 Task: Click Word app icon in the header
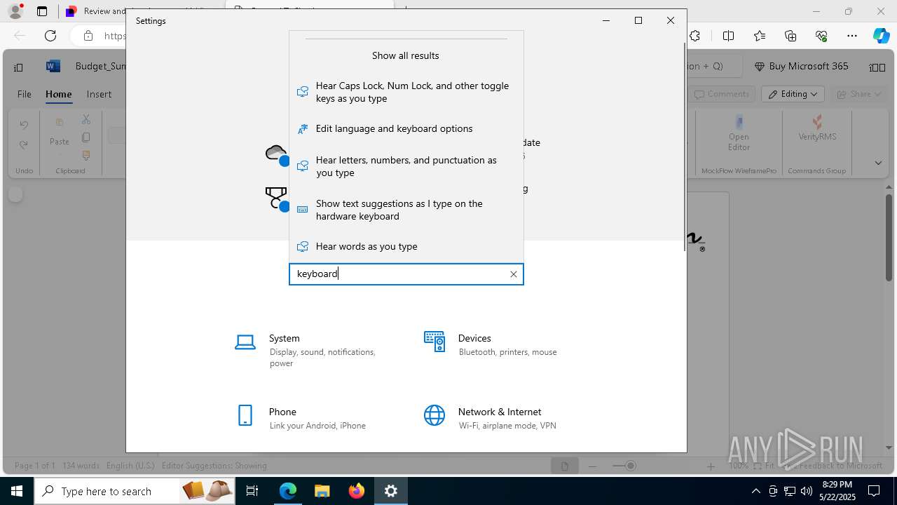(x=53, y=66)
